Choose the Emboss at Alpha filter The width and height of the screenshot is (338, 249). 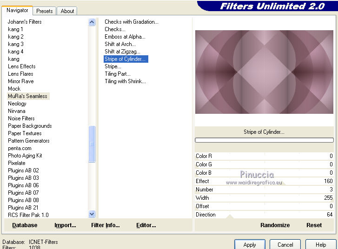(x=125, y=37)
